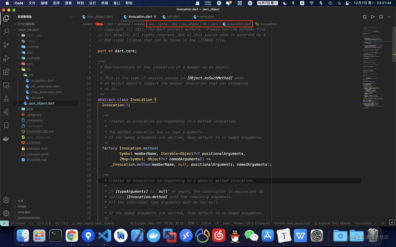
Task: Collapse the lib folder
Action: (28, 69)
